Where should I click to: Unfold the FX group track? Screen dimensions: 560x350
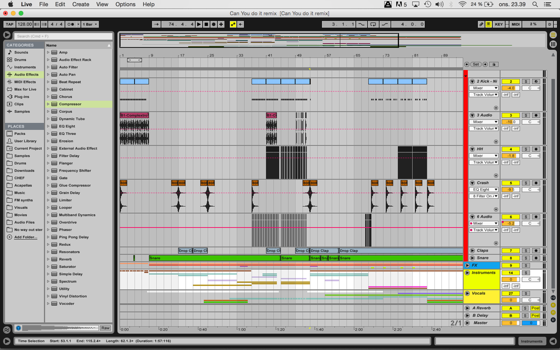coord(467,266)
